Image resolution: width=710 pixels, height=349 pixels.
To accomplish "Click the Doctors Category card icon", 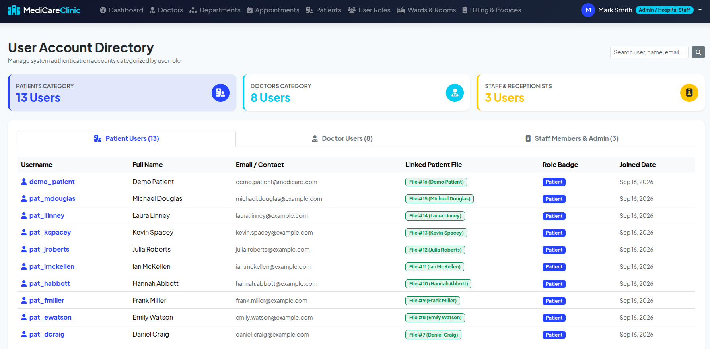I will [x=455, y=93].
